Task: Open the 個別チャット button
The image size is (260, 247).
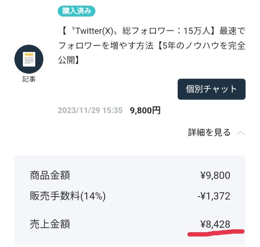Action: (211, 89)
